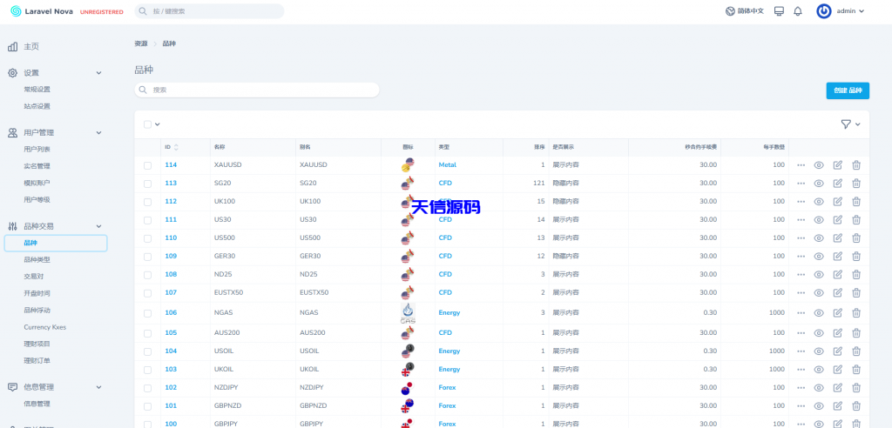Open the filter funnel icon
The width and height of the screenshot is (892, 428).
[845, 124]
